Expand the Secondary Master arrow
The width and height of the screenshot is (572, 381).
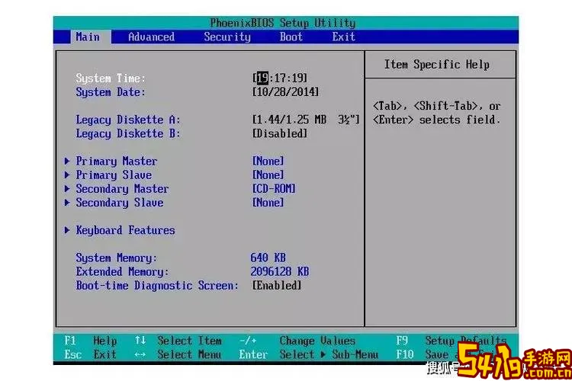click(67, 188)
